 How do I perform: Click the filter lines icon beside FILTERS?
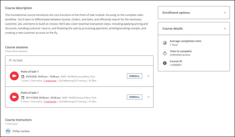click(10, 61)
